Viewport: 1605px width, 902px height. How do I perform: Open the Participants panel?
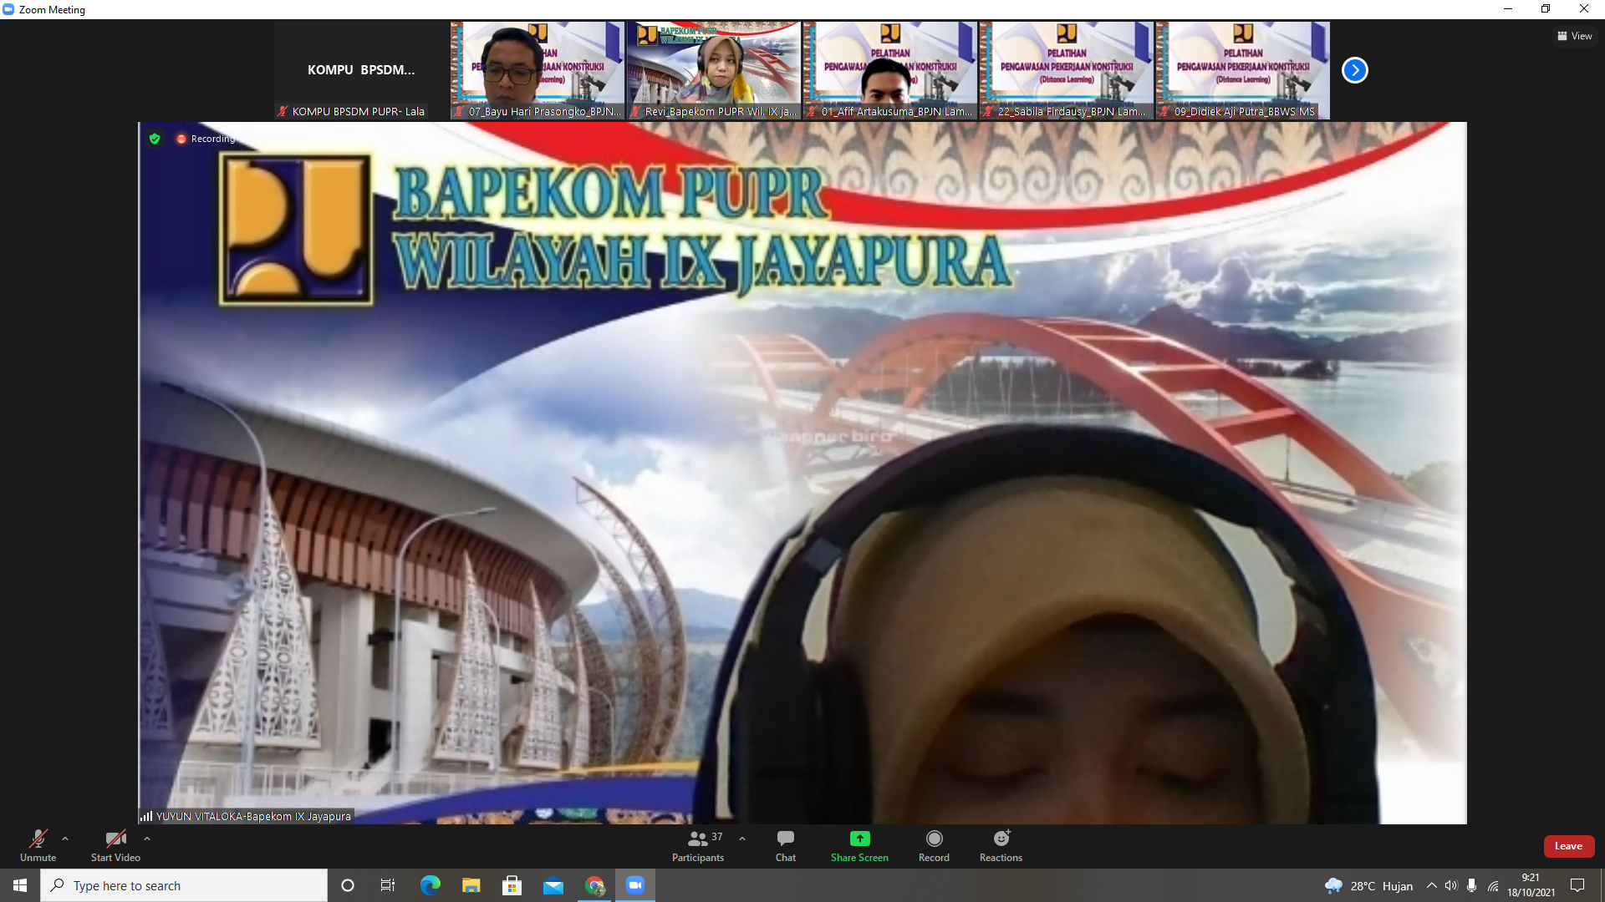pos(698,845)
